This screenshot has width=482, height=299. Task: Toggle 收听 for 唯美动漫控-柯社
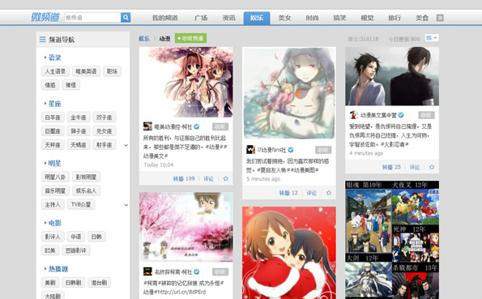coord(220,126)
